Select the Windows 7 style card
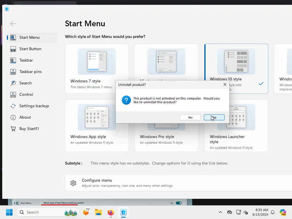This screenshot has width=292, height=219. click(x=97, y=69)
